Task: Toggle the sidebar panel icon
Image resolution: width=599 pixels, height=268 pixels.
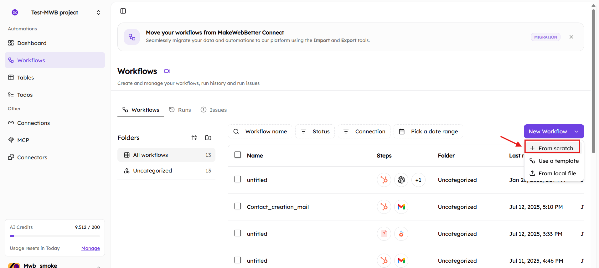Action: [123, 11]
